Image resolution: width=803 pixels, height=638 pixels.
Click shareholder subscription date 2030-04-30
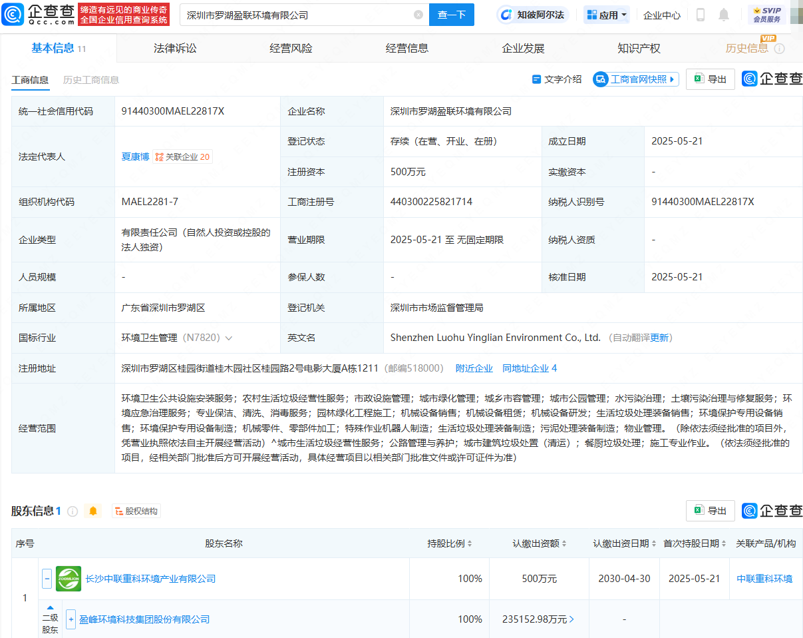[x=624, y=579]
